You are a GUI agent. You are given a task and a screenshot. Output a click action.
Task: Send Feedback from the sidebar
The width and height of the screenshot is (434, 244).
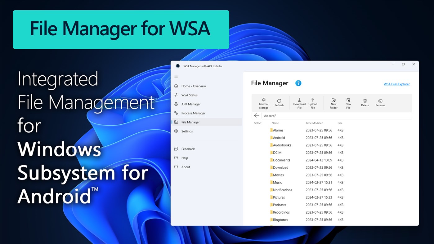[187, 149]
